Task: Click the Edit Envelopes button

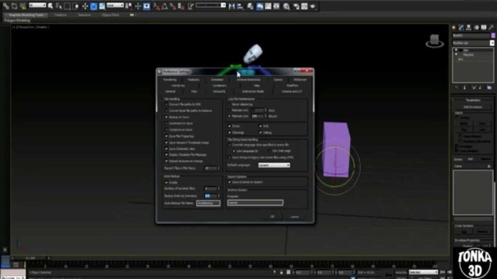Action: click(473, 107)
